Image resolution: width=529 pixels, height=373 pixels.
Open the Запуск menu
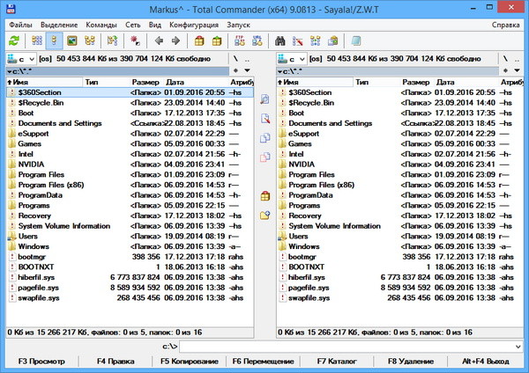(239, 25)
